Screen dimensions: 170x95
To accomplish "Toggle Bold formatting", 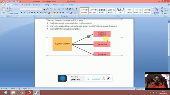I will (x=22, y=13).
